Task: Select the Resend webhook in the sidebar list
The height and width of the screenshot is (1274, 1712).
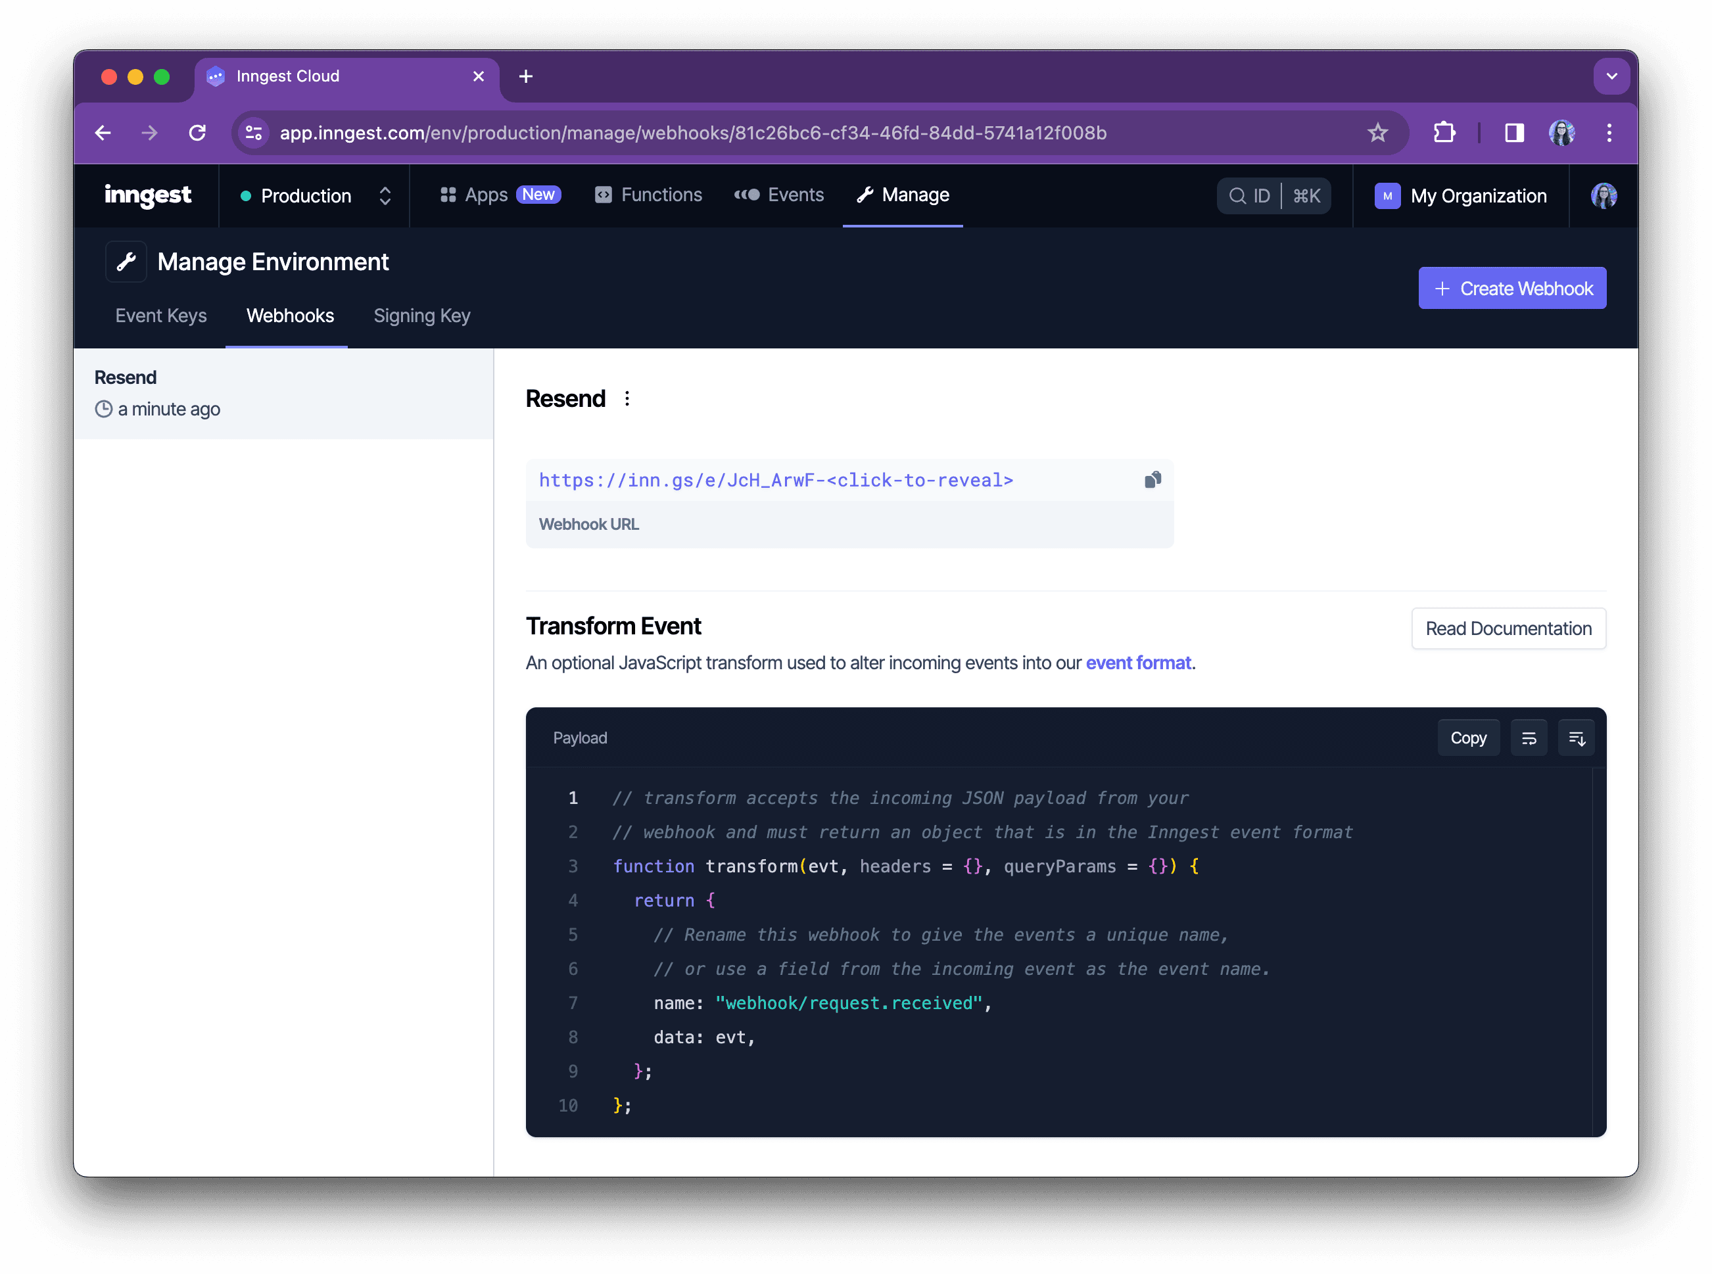Action: point(284,393)
